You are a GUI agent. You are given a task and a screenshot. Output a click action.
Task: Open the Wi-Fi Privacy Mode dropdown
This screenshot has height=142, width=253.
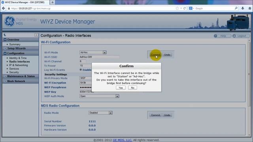[86, 78]
